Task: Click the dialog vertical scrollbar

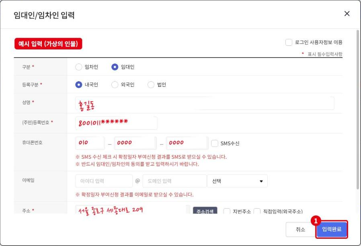Action: point(357,109)
